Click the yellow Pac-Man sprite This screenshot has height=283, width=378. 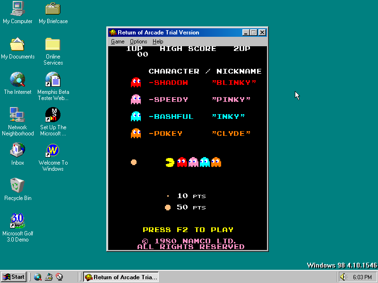[x=170, y=162]
